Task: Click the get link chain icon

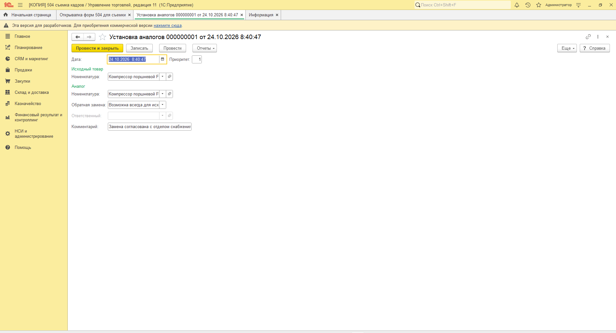Action: (x=588, y=37)
